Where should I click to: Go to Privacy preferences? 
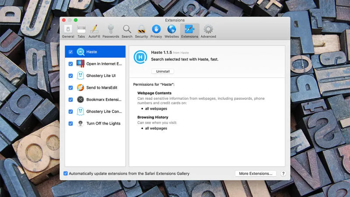click(x=156, y=31)
